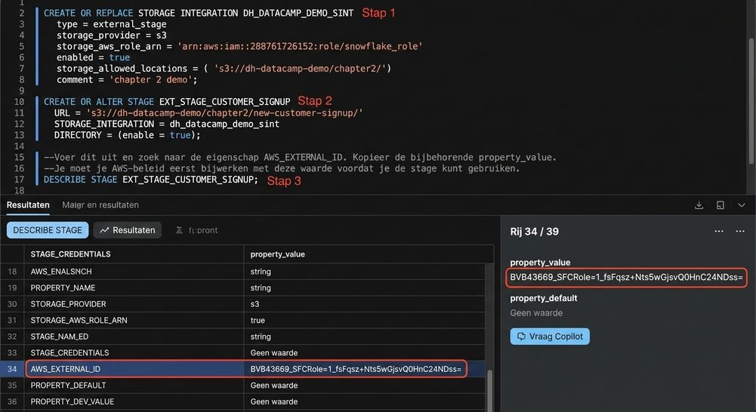The image size is (756, 412).
Task: Open first ellipsis menu beside Rij 34 / 39
Action: (719, 232)
